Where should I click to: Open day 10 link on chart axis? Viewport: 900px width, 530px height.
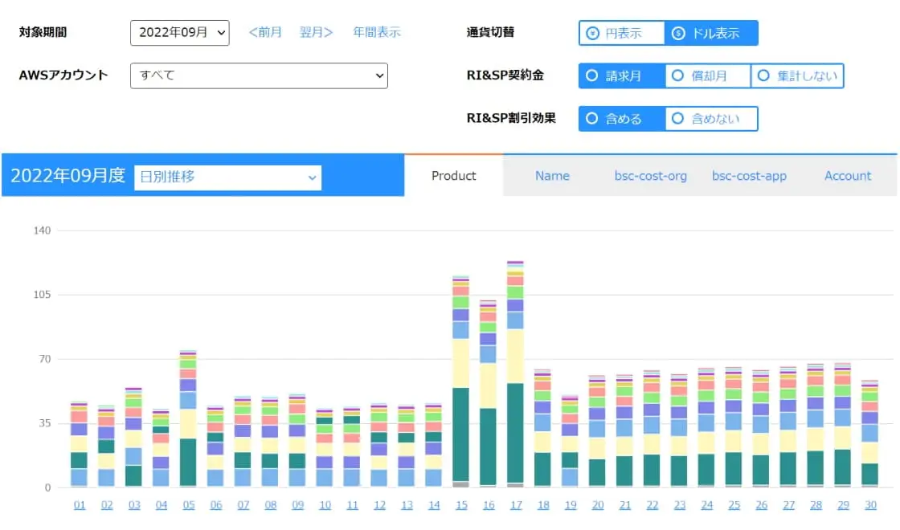(325, 505)
